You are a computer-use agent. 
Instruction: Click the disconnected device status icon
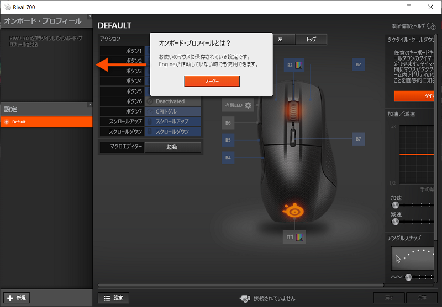click(245, 299)
